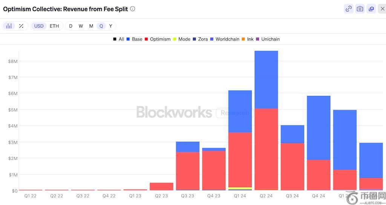Switch to the bar chart absolute view
This screenshot has width=386, height=205.
[x=9, y=26]
